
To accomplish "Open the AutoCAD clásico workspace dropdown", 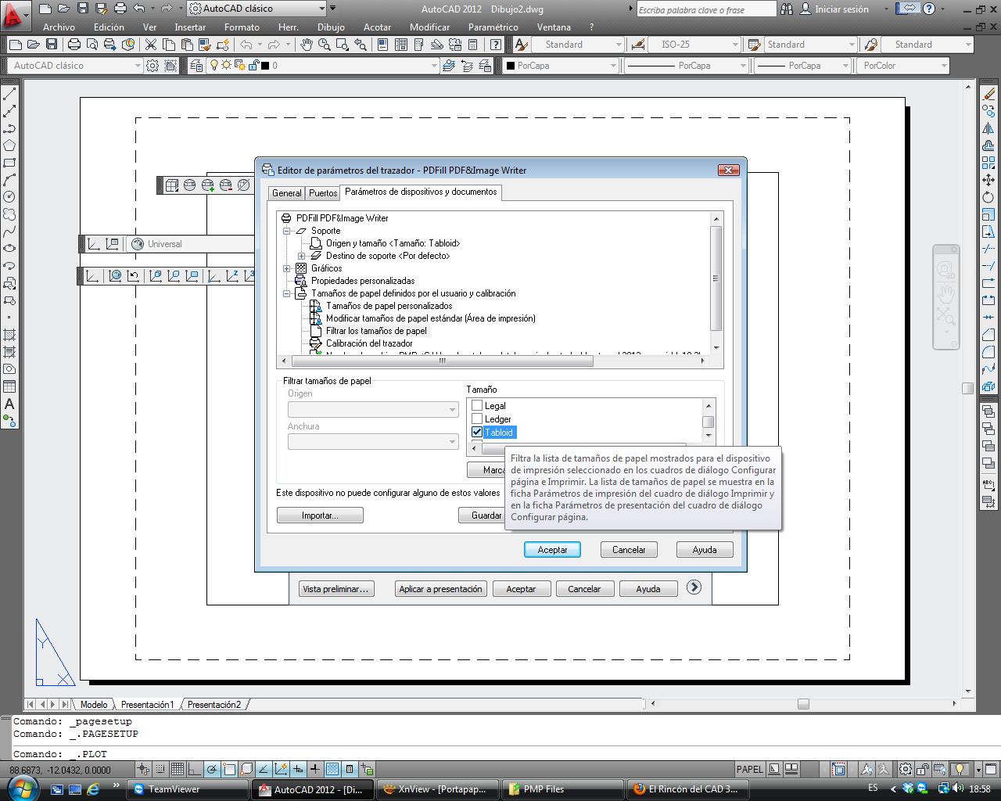I will [x=257, y=9].
